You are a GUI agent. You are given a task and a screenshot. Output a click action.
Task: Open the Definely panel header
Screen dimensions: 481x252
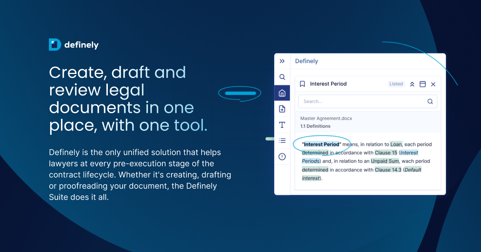(306, 61)
